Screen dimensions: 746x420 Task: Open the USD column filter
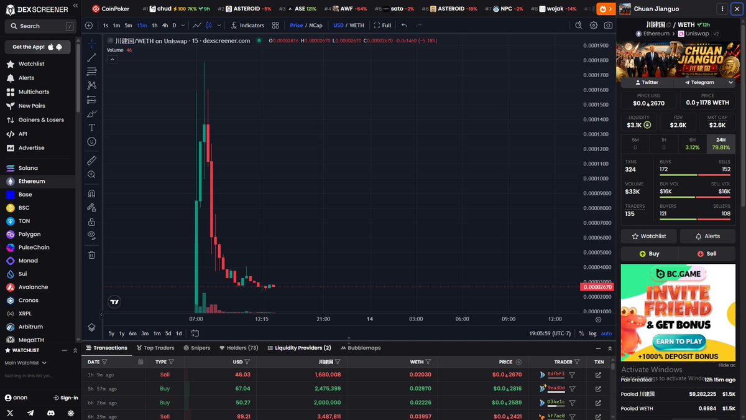(x=247, y=362)
